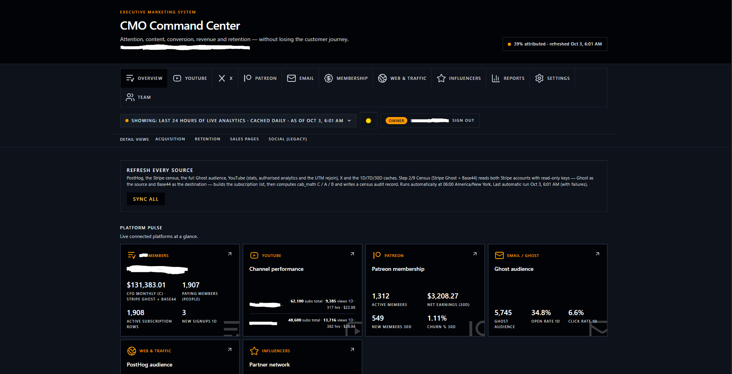Viewport: 732px width, 374px height.
Task: Click the $131,383.01 CFO monthly value
Action: [x=146, y=285]
